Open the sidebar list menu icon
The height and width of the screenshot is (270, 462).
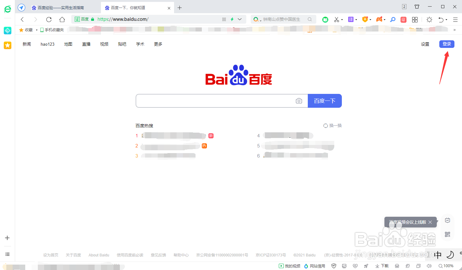pyautogui.click(x=7, y=254)
